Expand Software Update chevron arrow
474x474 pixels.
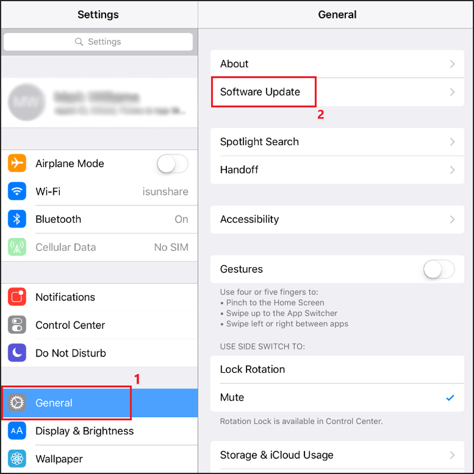[452, 92]
